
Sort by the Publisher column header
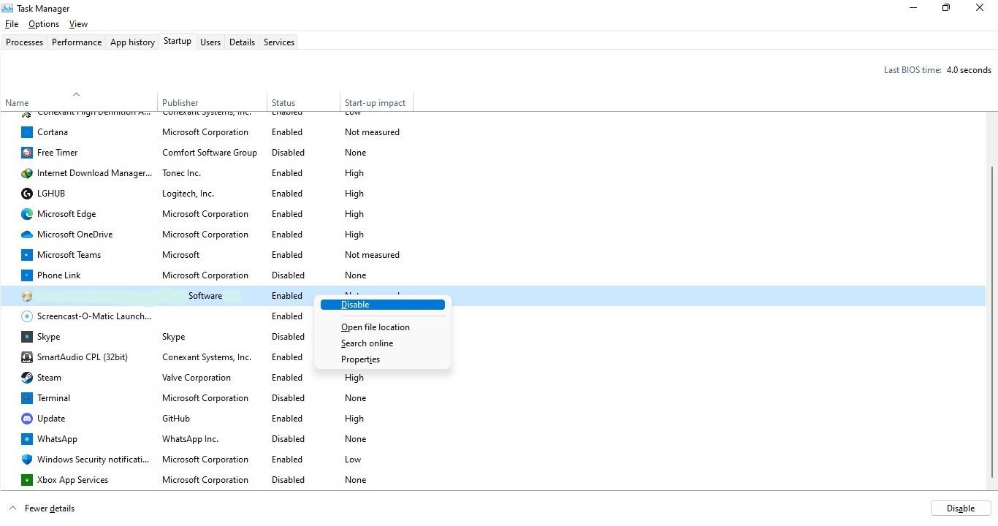click(x=213, y=101)
